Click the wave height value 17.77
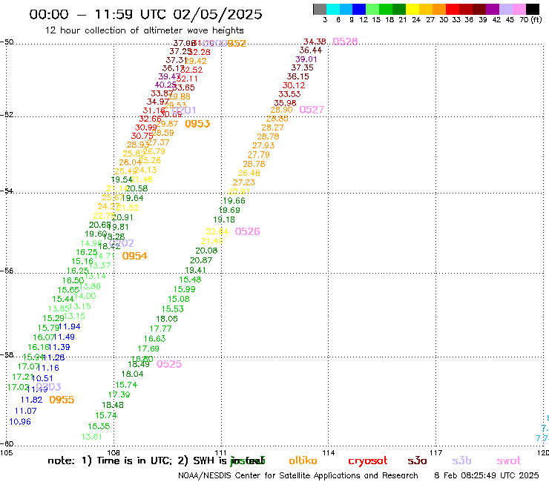Image resolution: width=549 pixels, height=482 pixels. tap(160, 329)
